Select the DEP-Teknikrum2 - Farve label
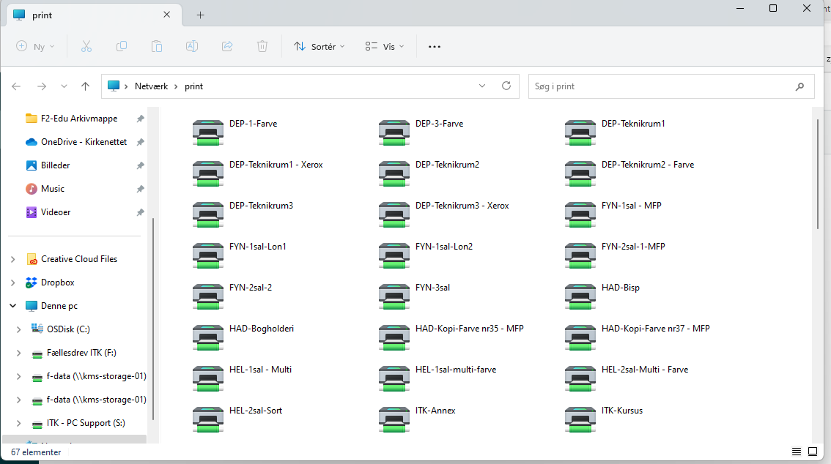The height and width of the screenshot is (464, 831). point(648,165)
